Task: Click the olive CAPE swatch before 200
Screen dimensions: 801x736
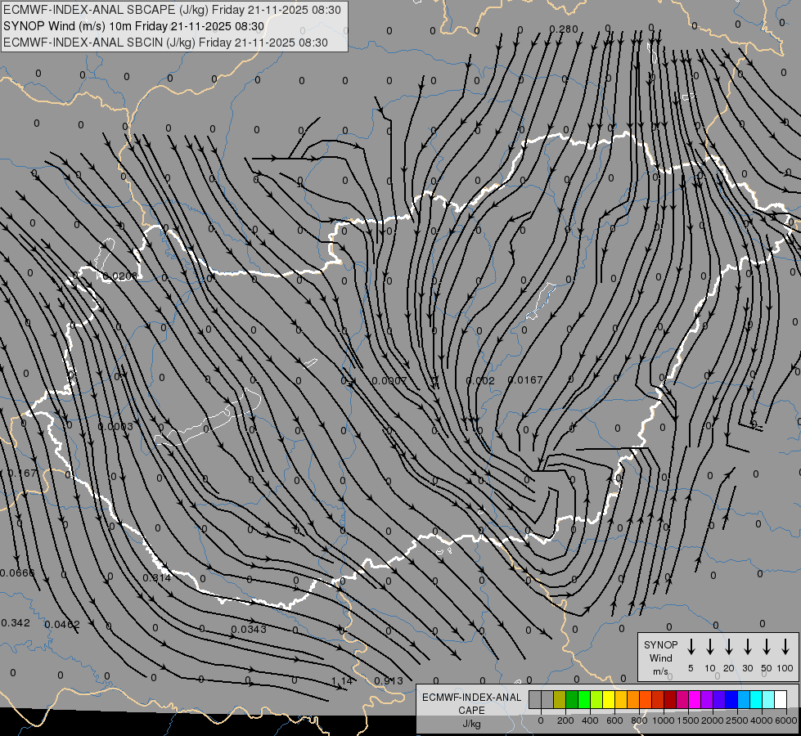Action: pos(560,700)
